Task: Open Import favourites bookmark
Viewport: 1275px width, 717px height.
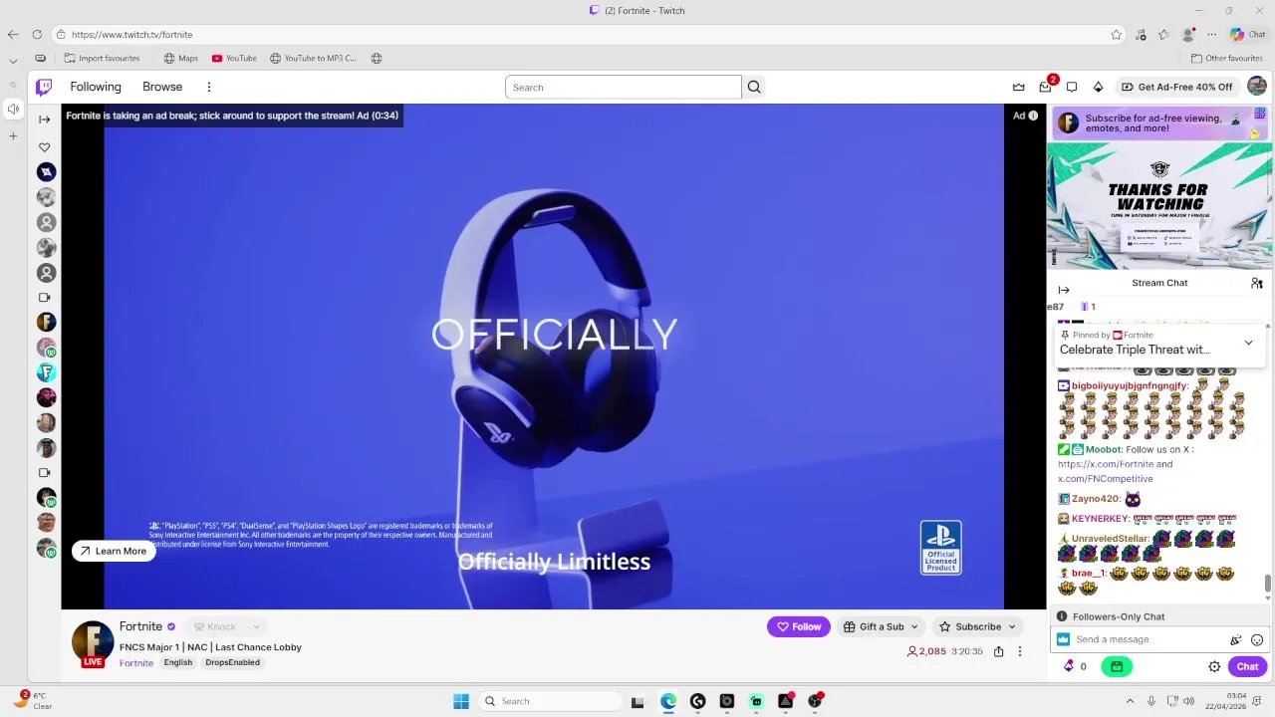Action: pyautogui.click(x=102, y=59)
